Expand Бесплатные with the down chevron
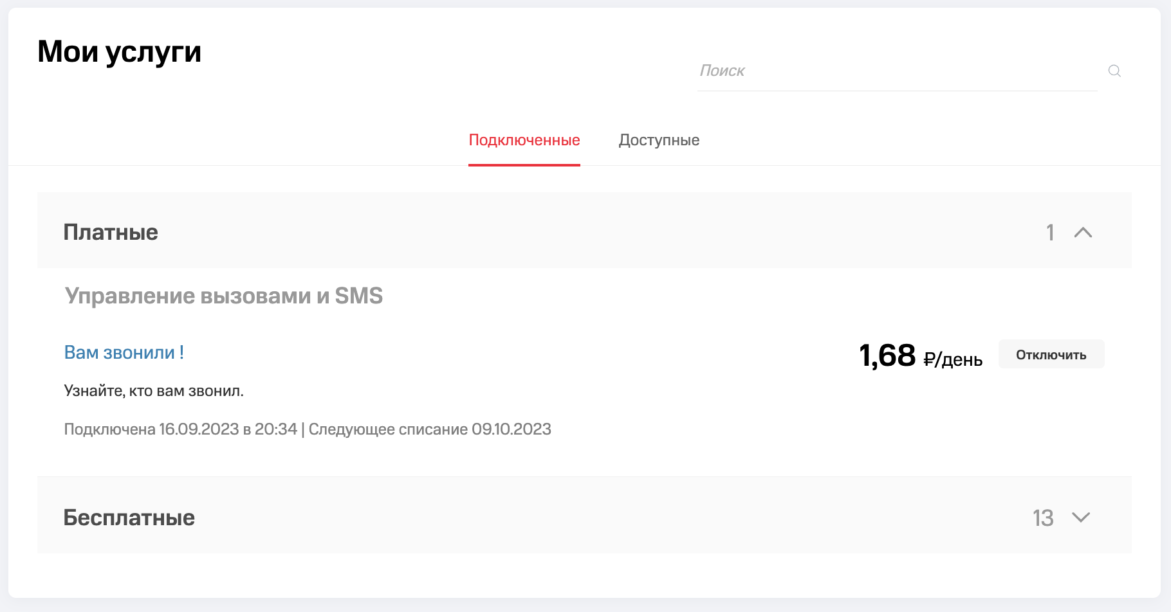This screenshot has height=612, width=1171. pos(1081,517)
